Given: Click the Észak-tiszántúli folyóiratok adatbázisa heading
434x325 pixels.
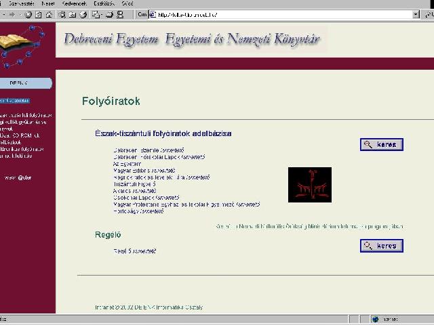Looking at the screenshot, I should coord(163,133).
